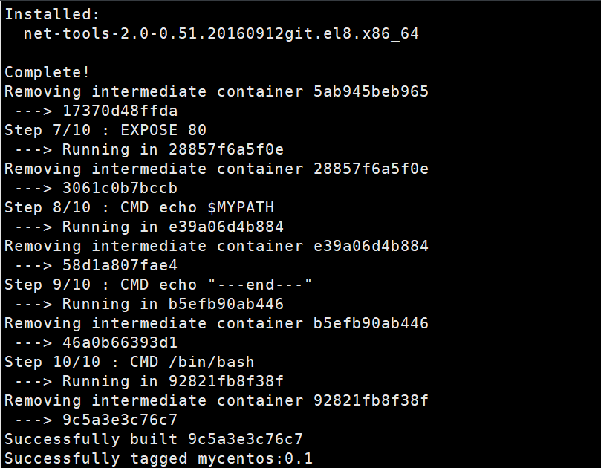Click 'Running in 28857f6a5f0e' text
Screen dimensions: 601x468
click(172, 149)
